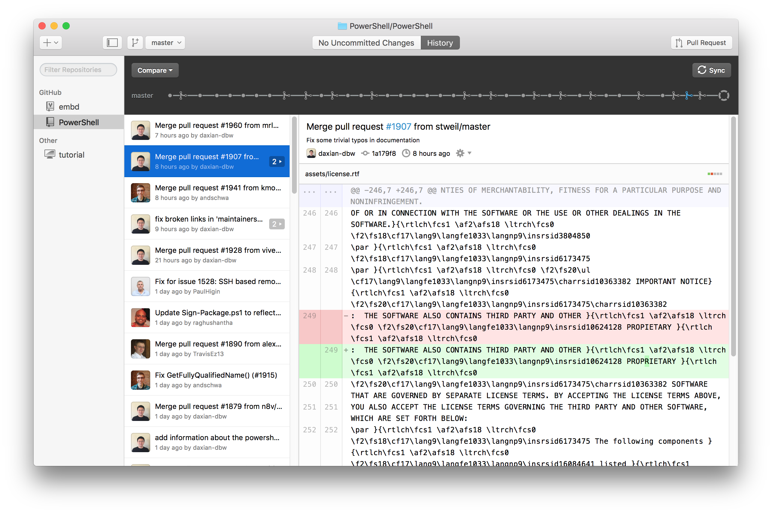Open the Compare dropdown
The image size is (772, 514).
(155, 70)
